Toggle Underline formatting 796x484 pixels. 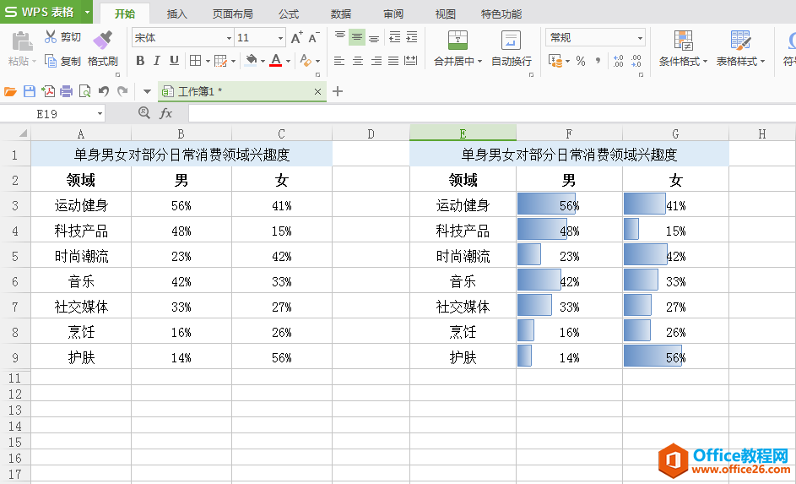click(174, 61)
